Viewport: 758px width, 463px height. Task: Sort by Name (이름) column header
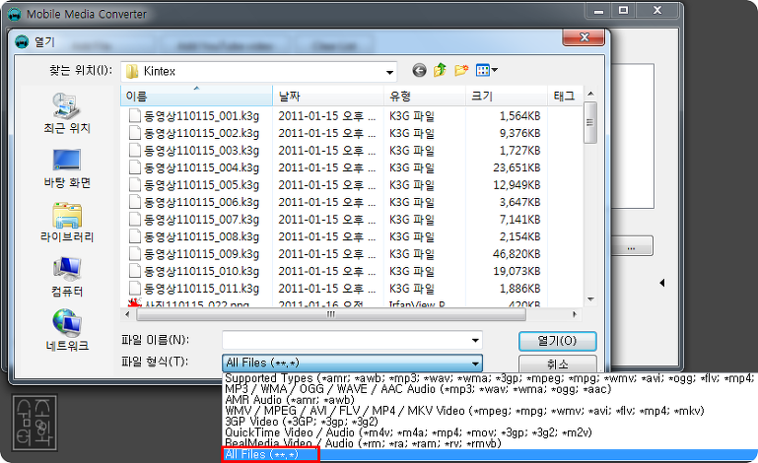tap(196, 96)
